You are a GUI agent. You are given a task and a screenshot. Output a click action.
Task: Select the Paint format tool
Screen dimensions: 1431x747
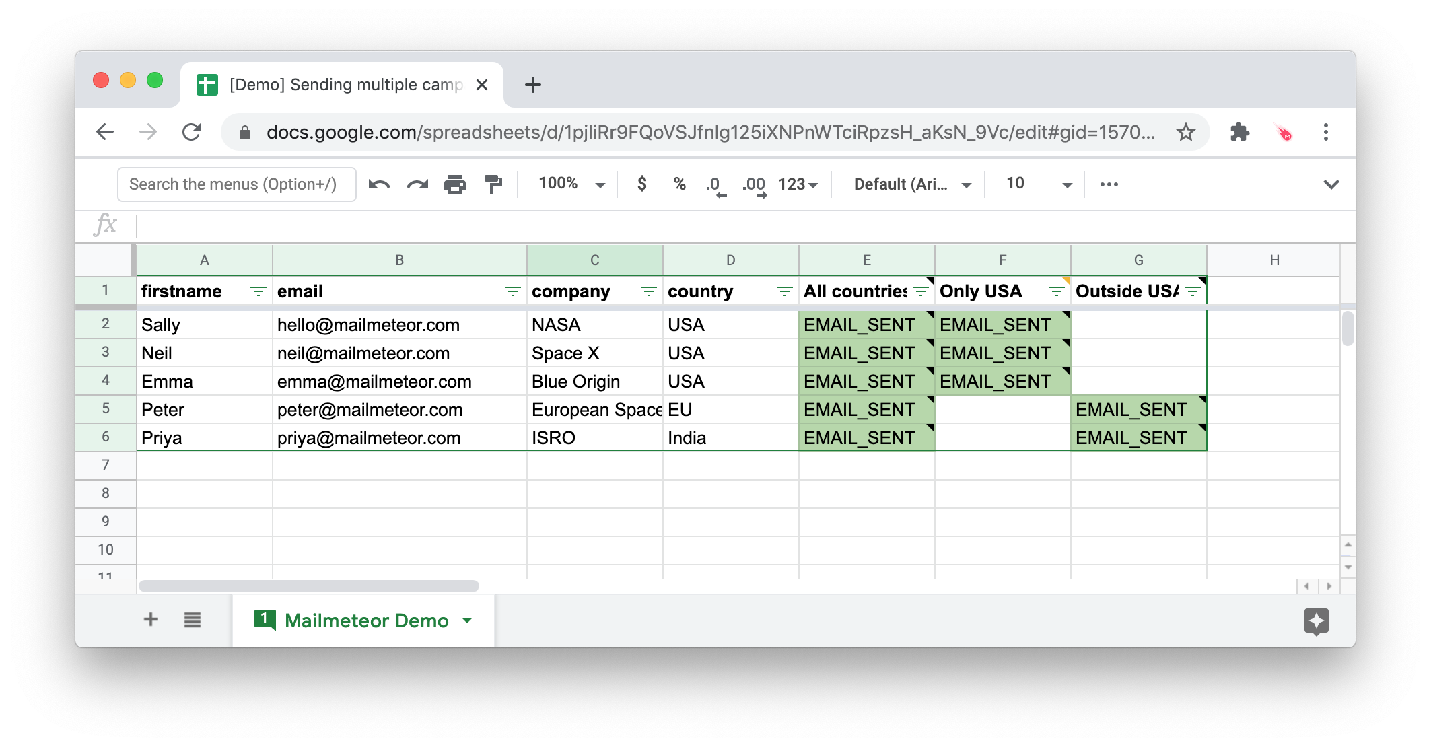pos(493,184)
